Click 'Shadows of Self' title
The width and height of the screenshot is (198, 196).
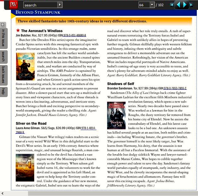click(120, 84)
